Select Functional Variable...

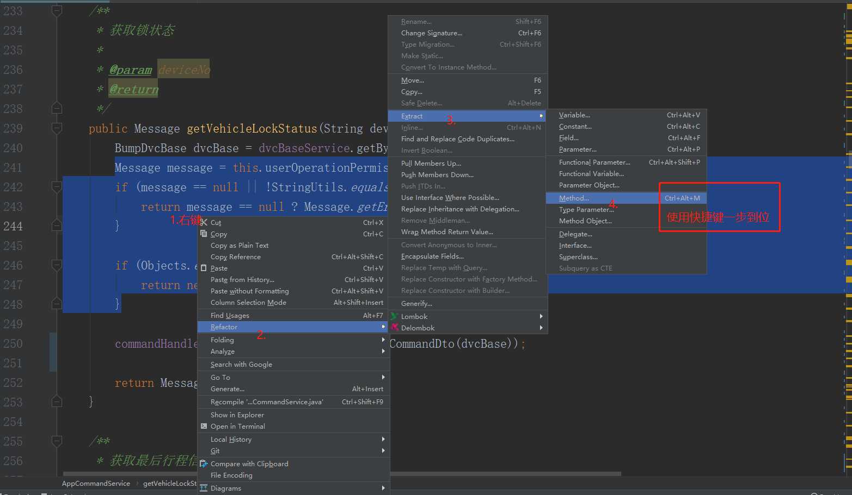(626, 173)
